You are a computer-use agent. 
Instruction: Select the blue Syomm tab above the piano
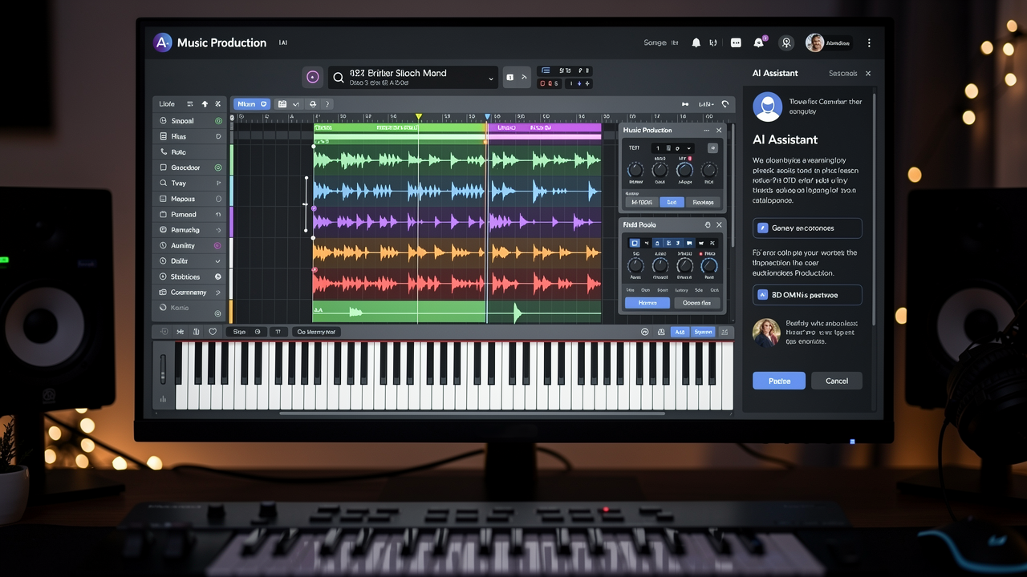703,332
